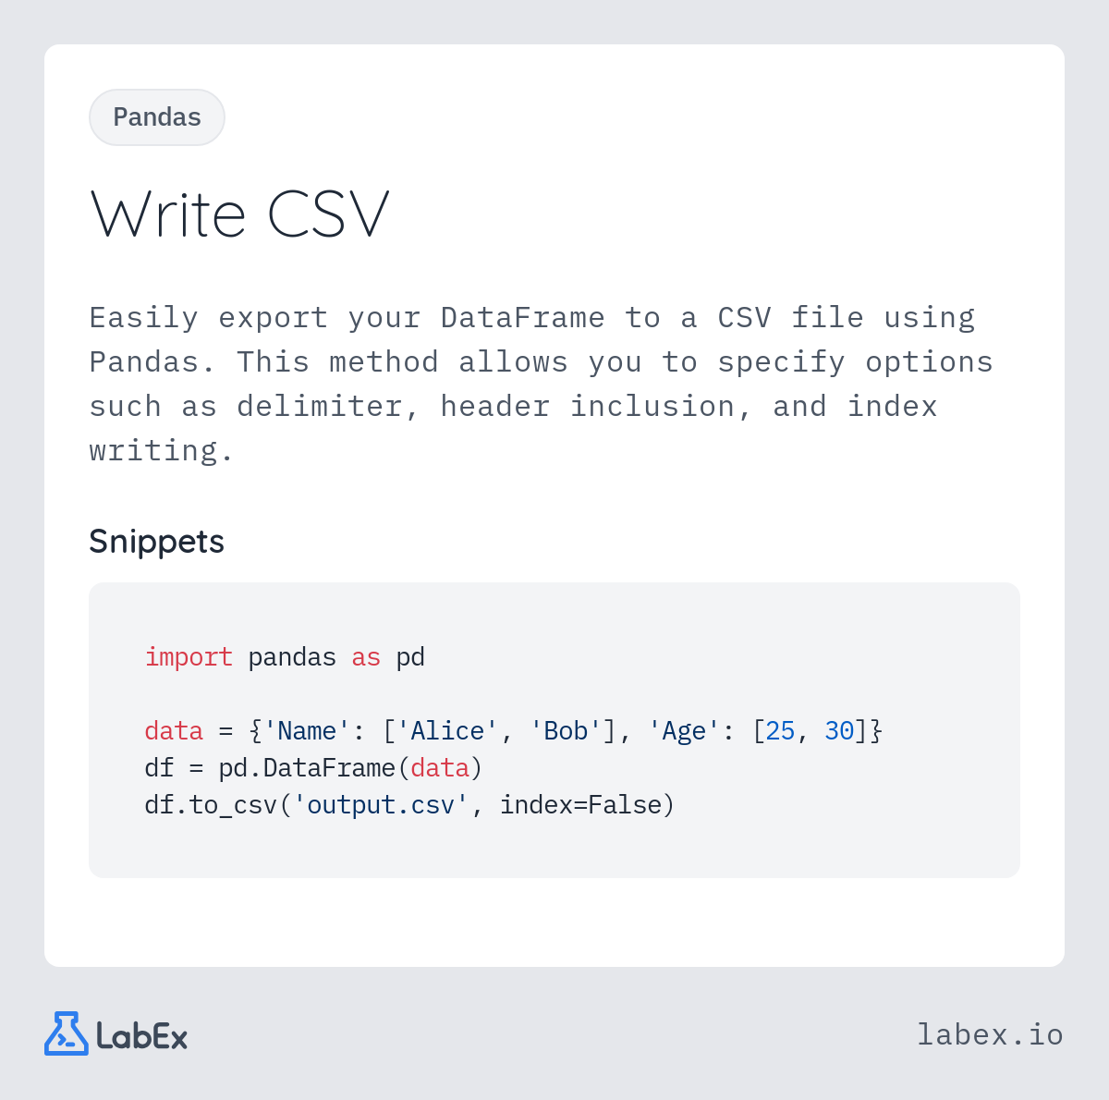Click the import keyword in code snippet
The image size is (1109, 1100).
pos(189,657)
